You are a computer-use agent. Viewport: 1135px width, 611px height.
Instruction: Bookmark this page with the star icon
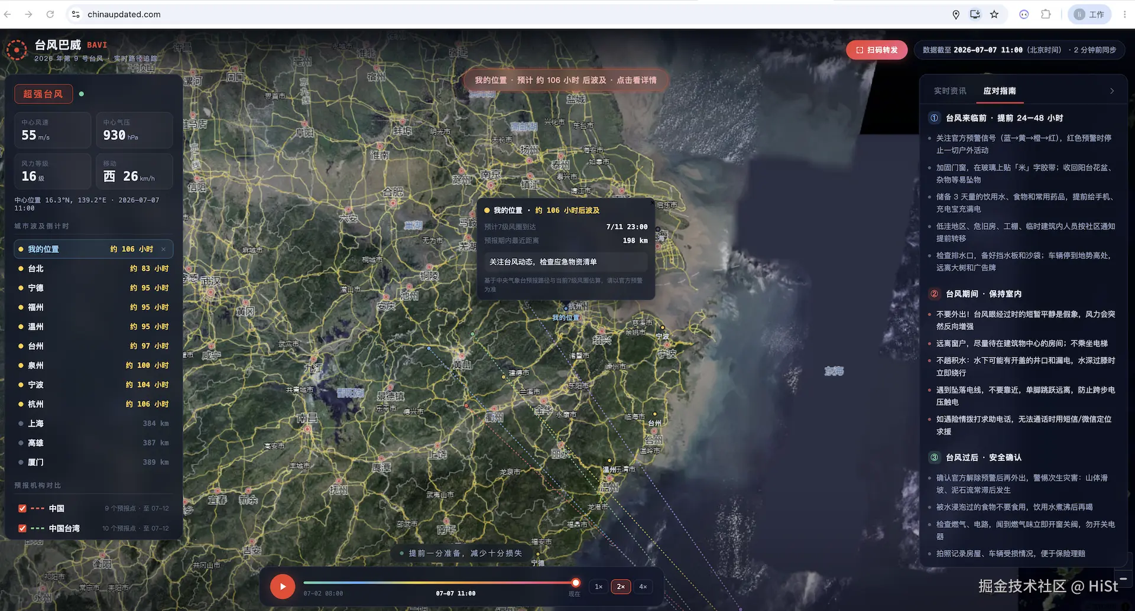click(994, 14)
